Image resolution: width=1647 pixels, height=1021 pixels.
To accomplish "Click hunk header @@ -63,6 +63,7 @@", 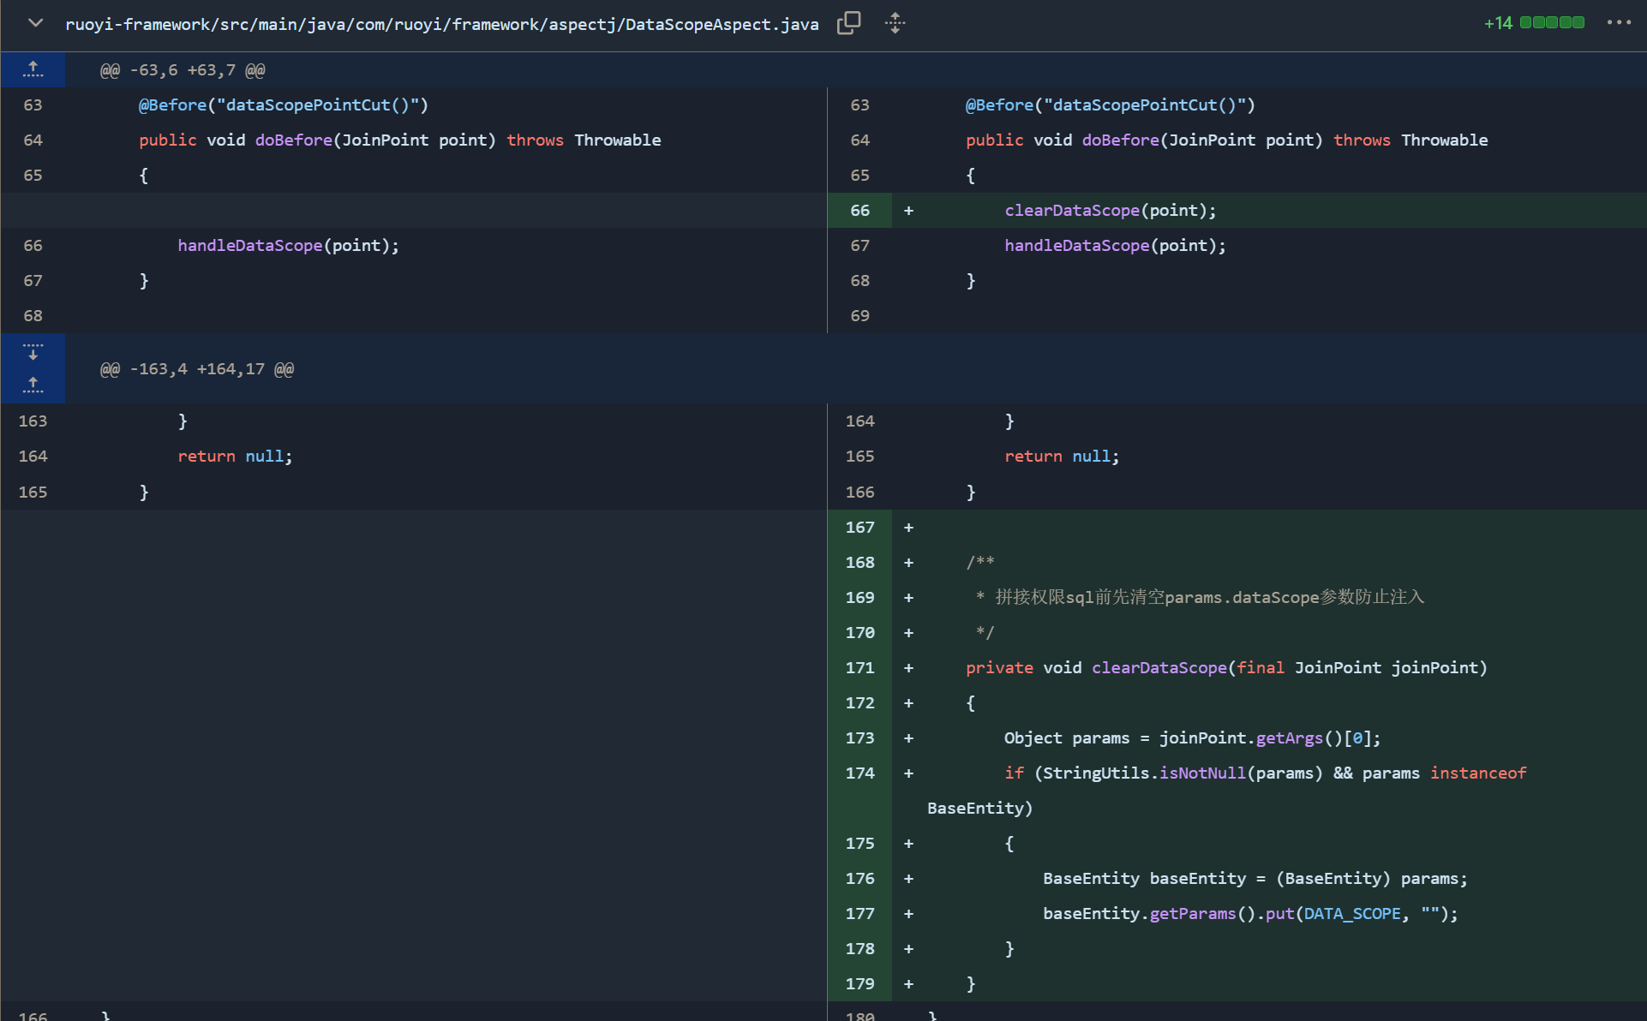I will pos(183,70).
